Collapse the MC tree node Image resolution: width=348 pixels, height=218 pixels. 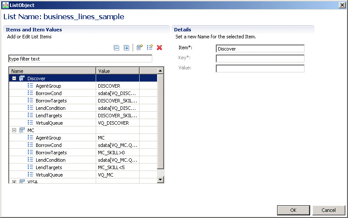(x=14, y=130)
